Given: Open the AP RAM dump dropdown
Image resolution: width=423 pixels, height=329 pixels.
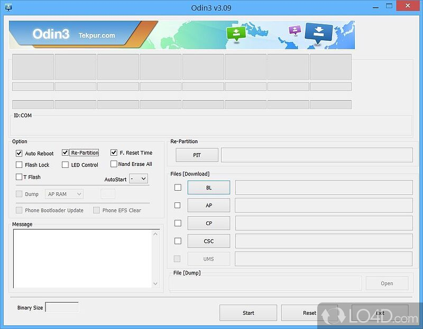Looking at the screenshot, I should tap(64, 194).
